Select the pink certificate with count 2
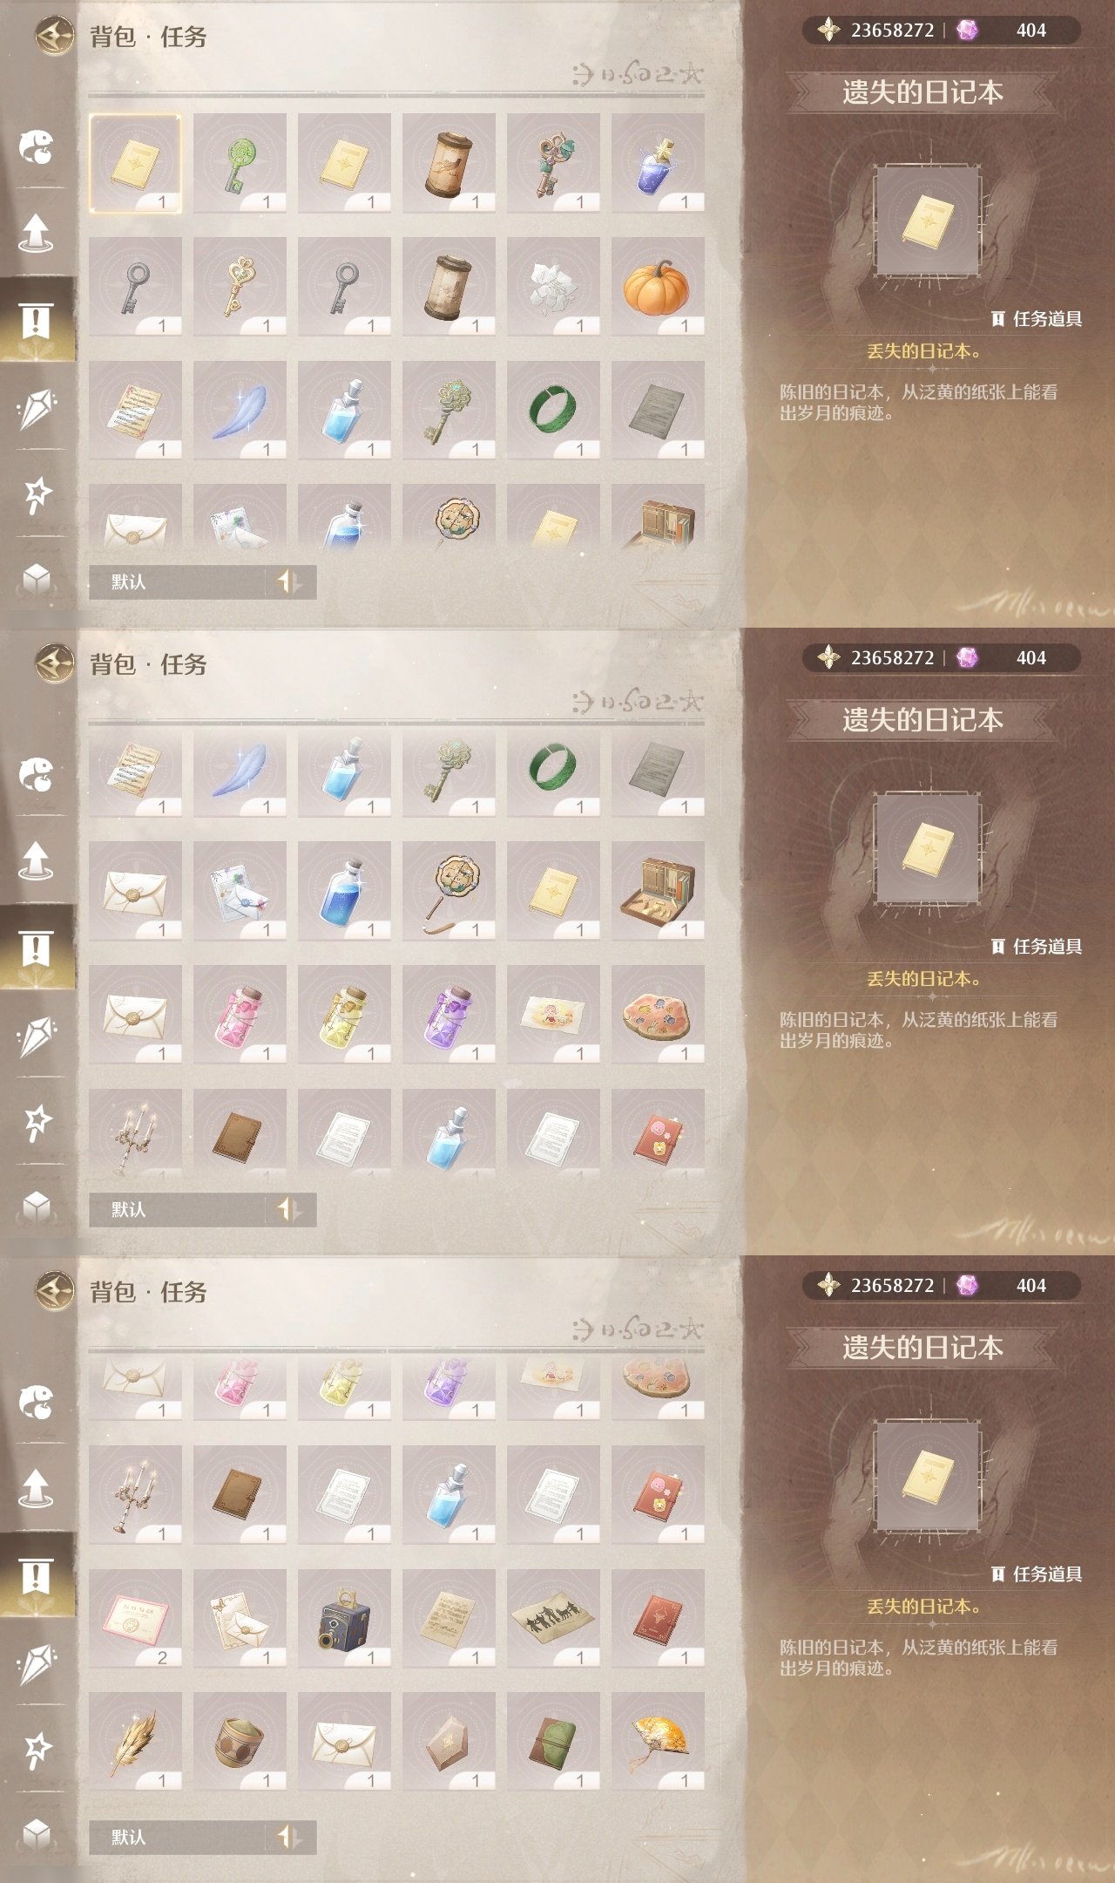 click(135, 1618)
